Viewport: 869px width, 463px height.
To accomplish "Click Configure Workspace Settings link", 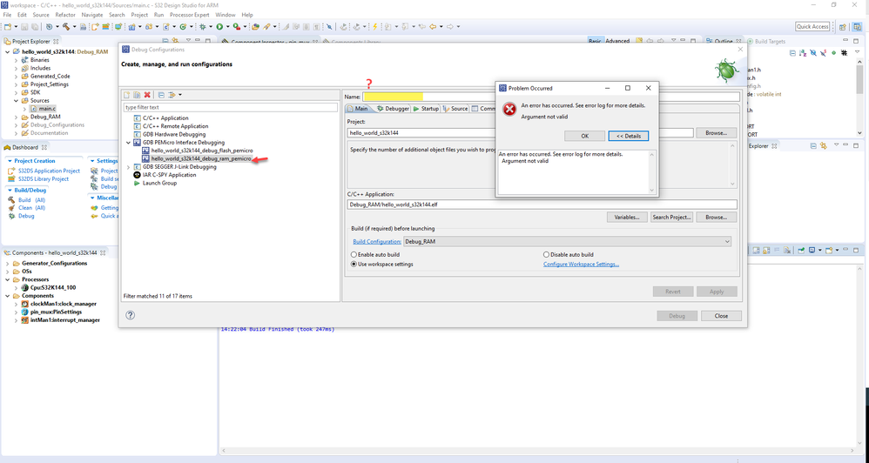I will pyautogui.click(x=581, y=265).
